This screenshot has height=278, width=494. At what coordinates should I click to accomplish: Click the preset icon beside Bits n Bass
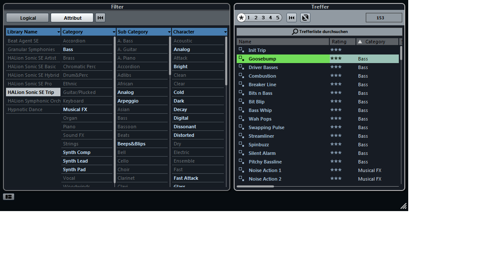click(241, 93)
